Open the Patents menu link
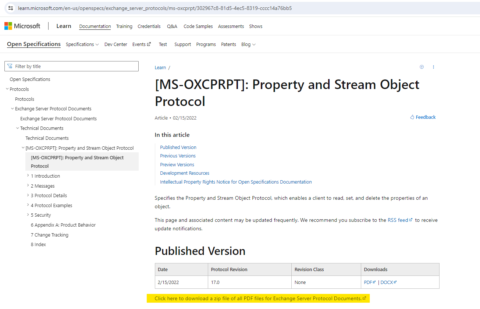The image size is (480, 309). pyautogui.click(x=228, y=45)
